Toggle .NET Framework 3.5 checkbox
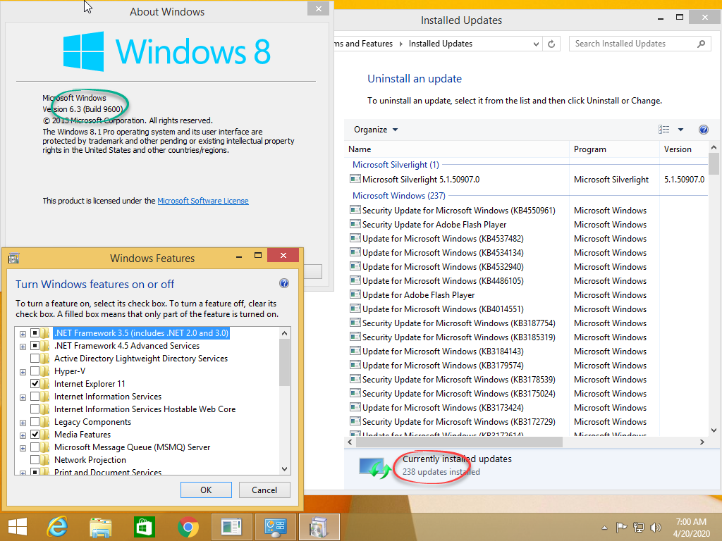Image resolution: width=722 pixels, height=541 pixels. click(35, 332)
